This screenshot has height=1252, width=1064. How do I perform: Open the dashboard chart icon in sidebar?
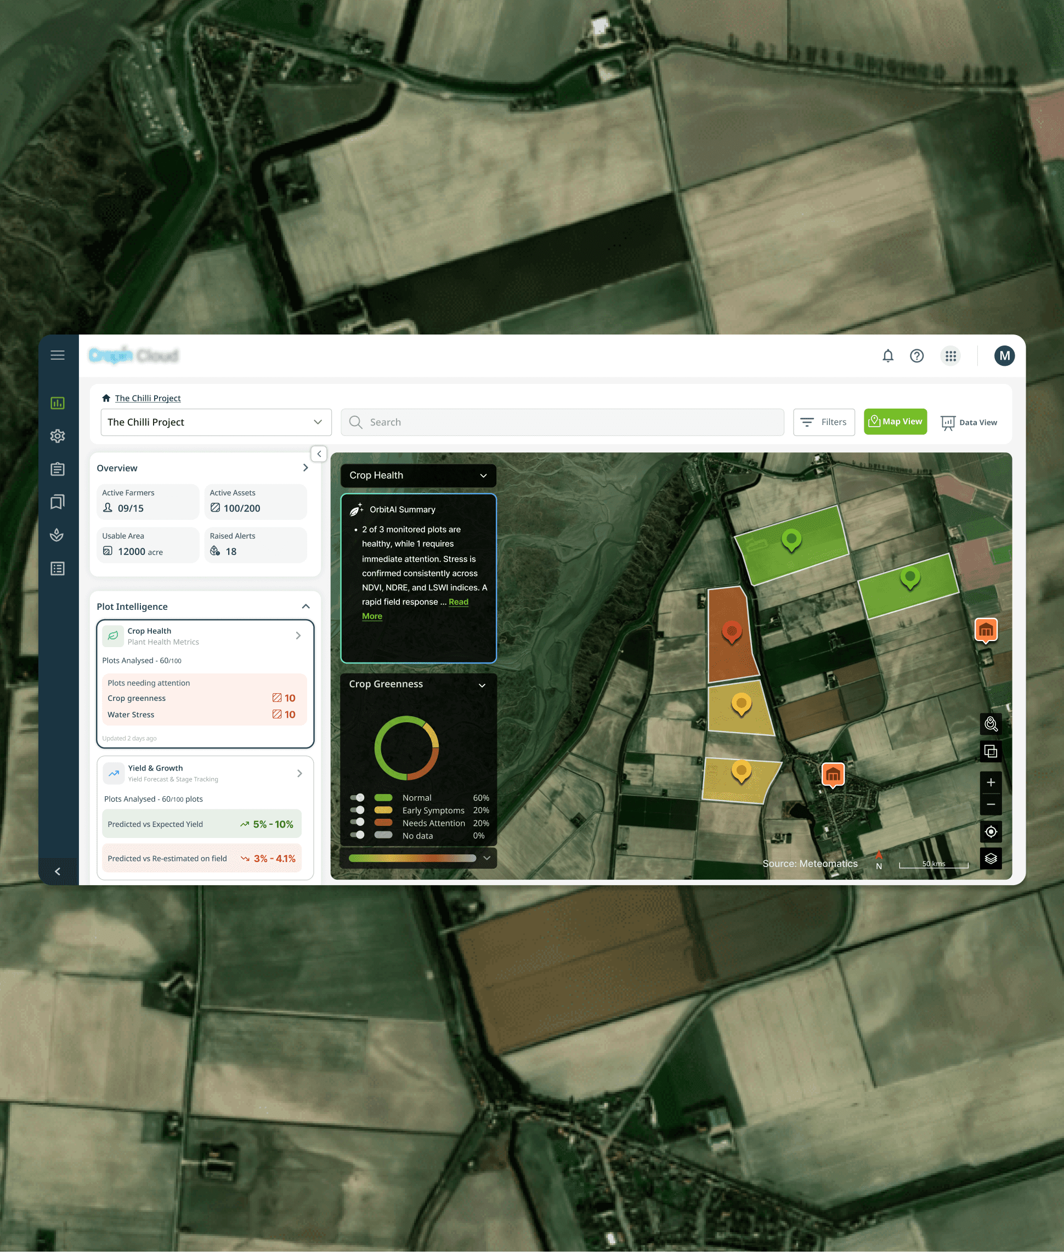pos(57,403)
